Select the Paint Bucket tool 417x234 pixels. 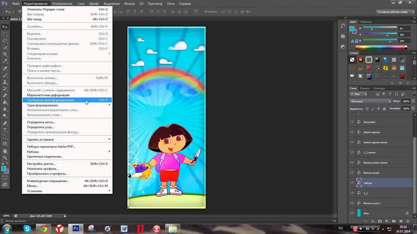pyautogui.click(x=5, y=102)
